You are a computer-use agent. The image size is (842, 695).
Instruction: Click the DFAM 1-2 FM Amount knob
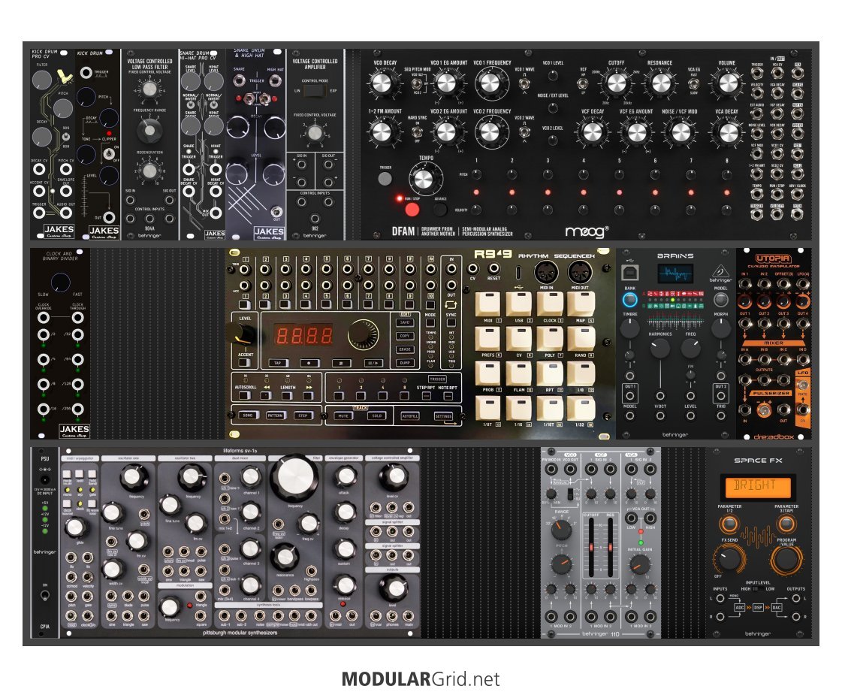pyautogui.click(x=382, y=132)
